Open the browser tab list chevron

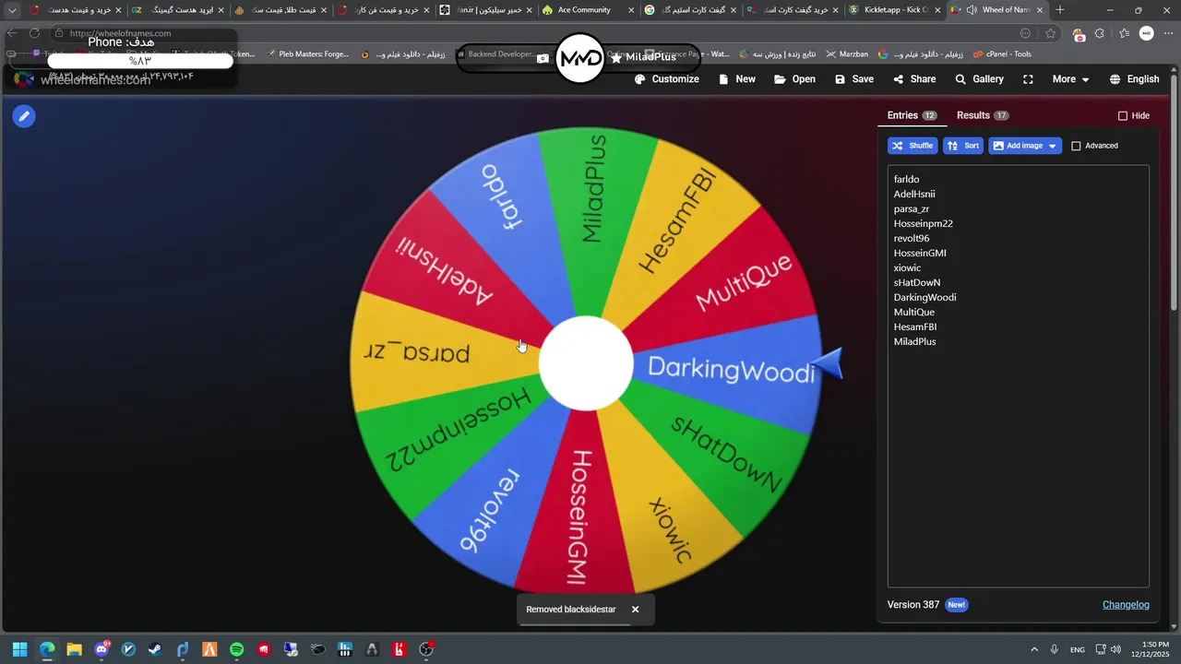click(12, 10)
